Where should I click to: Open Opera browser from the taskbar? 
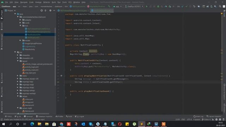coord(120,124)
